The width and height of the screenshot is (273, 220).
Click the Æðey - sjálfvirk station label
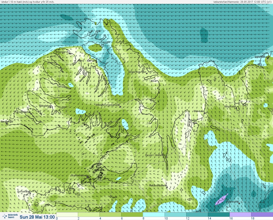pyautogui.click(x=87, y=61)
